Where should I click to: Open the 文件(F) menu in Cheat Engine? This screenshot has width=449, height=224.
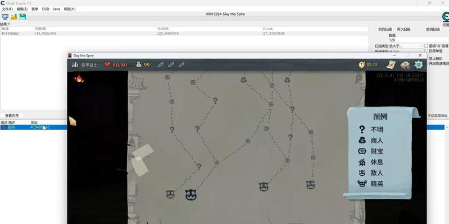7,9
